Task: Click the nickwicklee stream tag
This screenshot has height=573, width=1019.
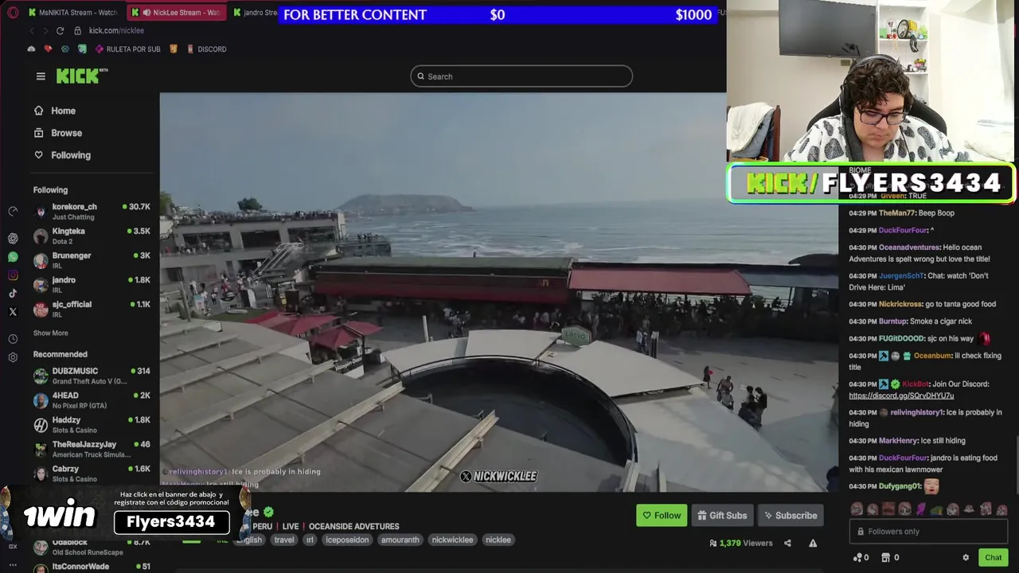Action: 452,540
